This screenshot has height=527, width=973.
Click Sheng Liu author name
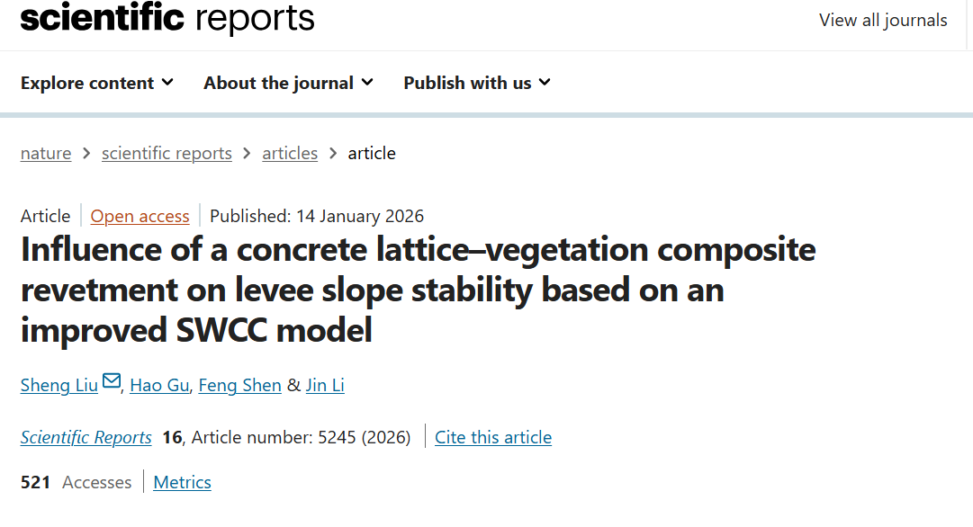pos(59,385)
